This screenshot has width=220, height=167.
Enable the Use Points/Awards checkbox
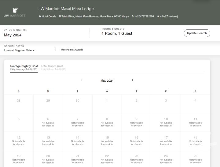point(57,50)
